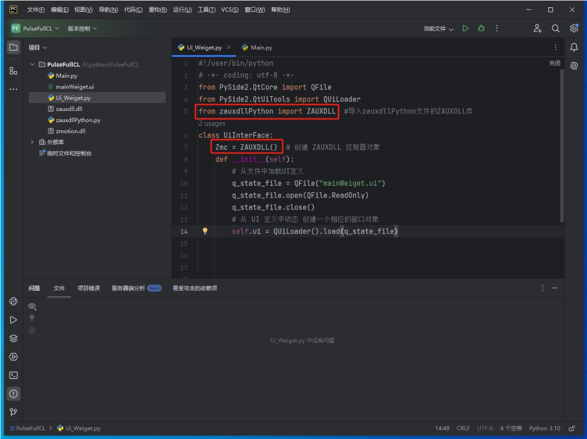This screenshot has width=587, height=439.
Task: Open the Services tool window icon
Action: click(x=13, y=357)
